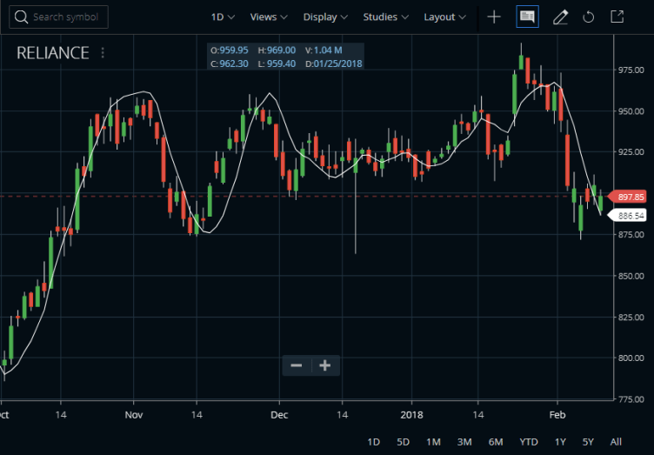Toggle the info tooltip speech icon
The image size is (654, 455).
tap(527, 17)
